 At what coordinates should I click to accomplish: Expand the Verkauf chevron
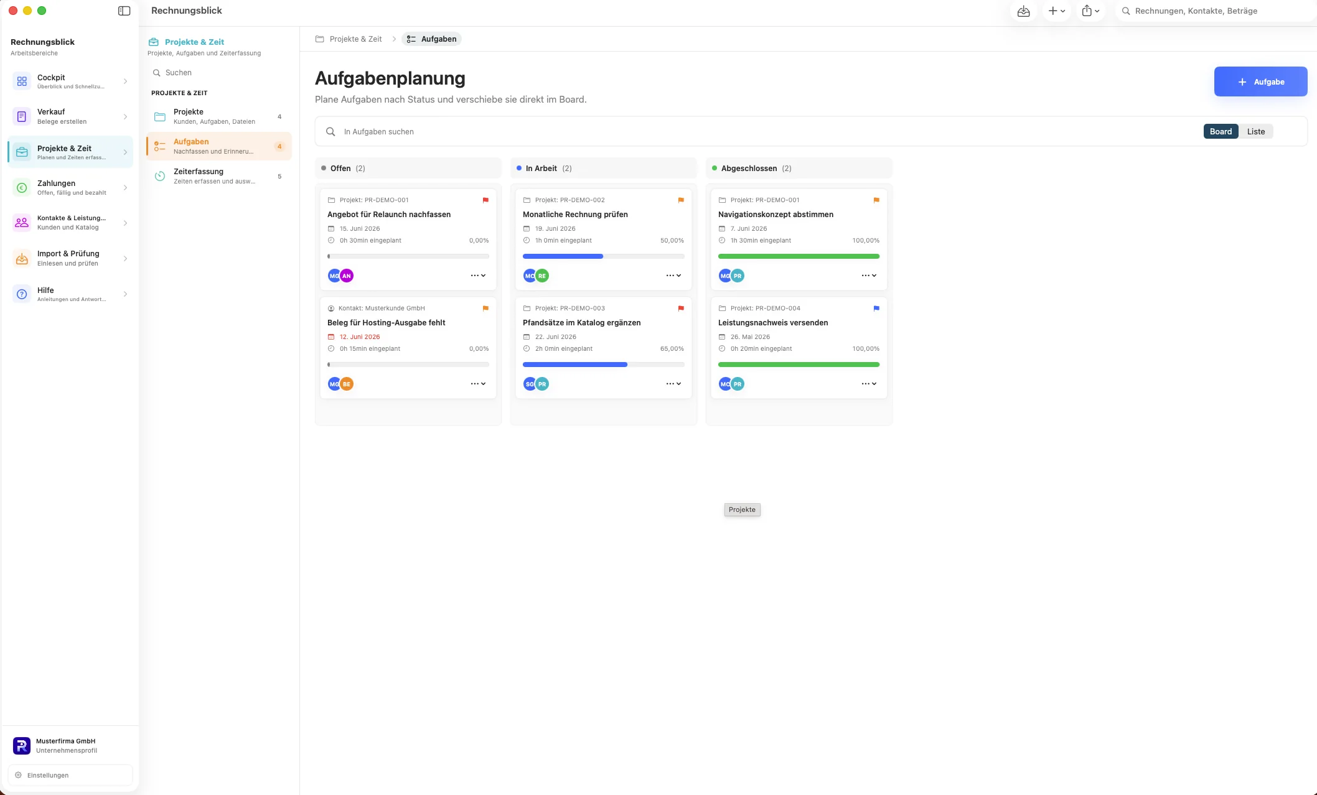coord(125,116)
